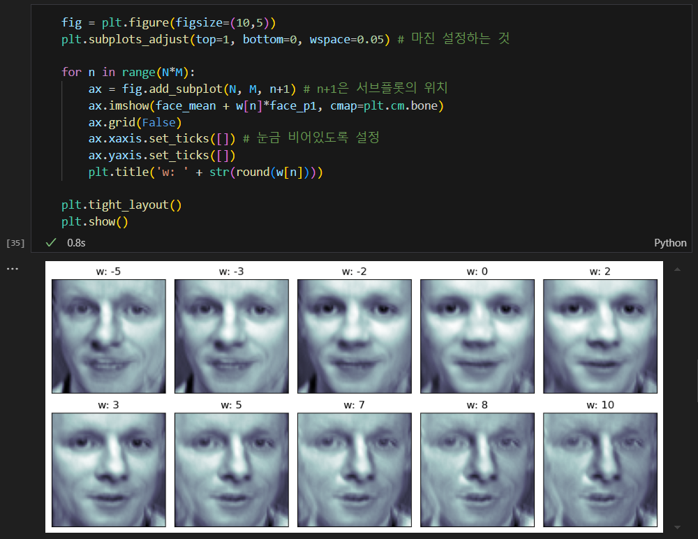This screenshot has height=539, width=698.
Task: Select the face image titled w: 3
Action: 109,469
